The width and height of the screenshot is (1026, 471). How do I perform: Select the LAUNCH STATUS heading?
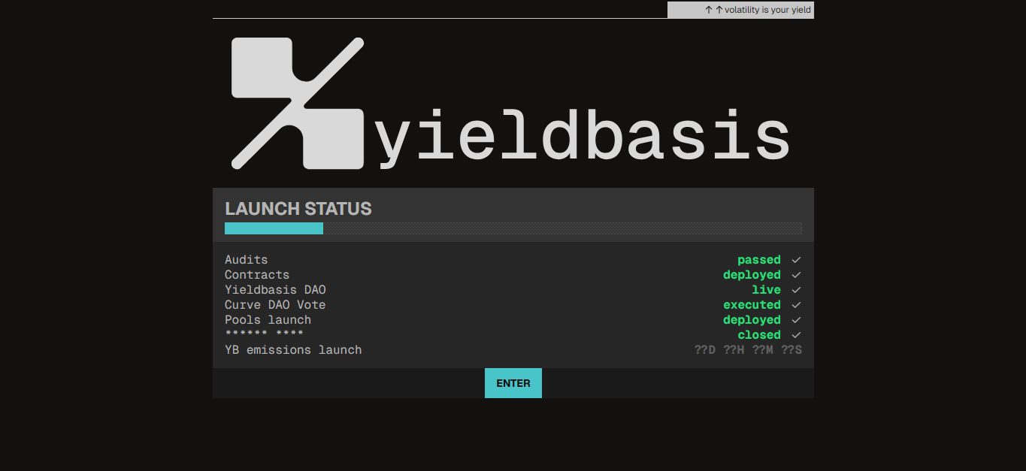pyautogui.click(x=298, y=209)
